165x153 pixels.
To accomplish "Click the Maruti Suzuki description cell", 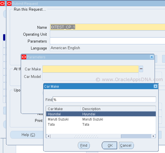I will click(x=93, y=119).
